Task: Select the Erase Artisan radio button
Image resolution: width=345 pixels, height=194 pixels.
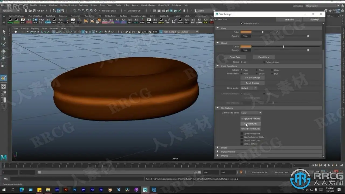Action: [257, 70]
